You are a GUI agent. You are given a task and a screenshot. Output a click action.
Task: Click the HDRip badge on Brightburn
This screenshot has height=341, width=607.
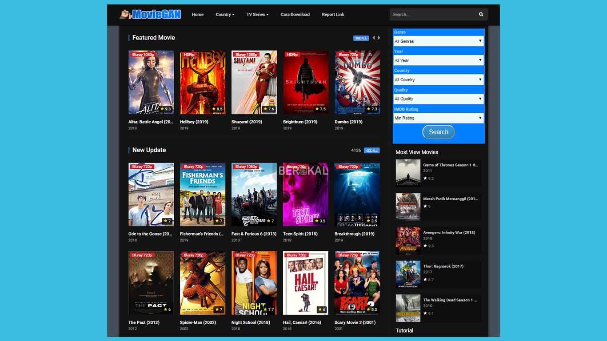tap(292, 54)
